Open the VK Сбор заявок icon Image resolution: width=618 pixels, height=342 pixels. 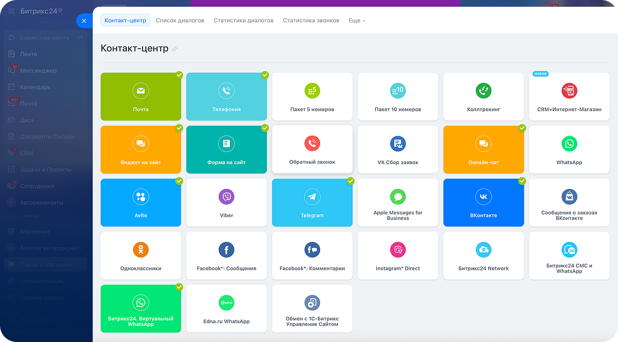[x=398, y=143]
